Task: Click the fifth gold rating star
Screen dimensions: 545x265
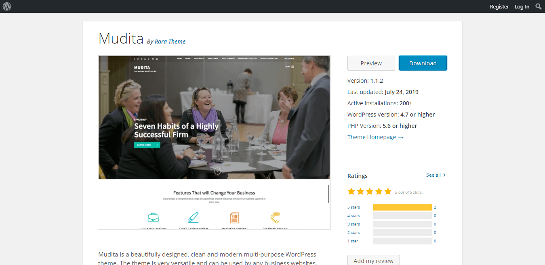Action: 388,191
